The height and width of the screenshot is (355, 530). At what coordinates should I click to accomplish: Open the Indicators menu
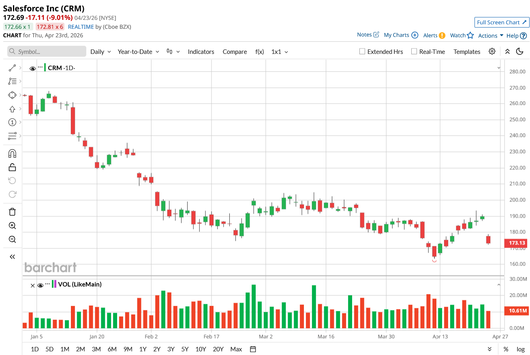pos(201,52)
